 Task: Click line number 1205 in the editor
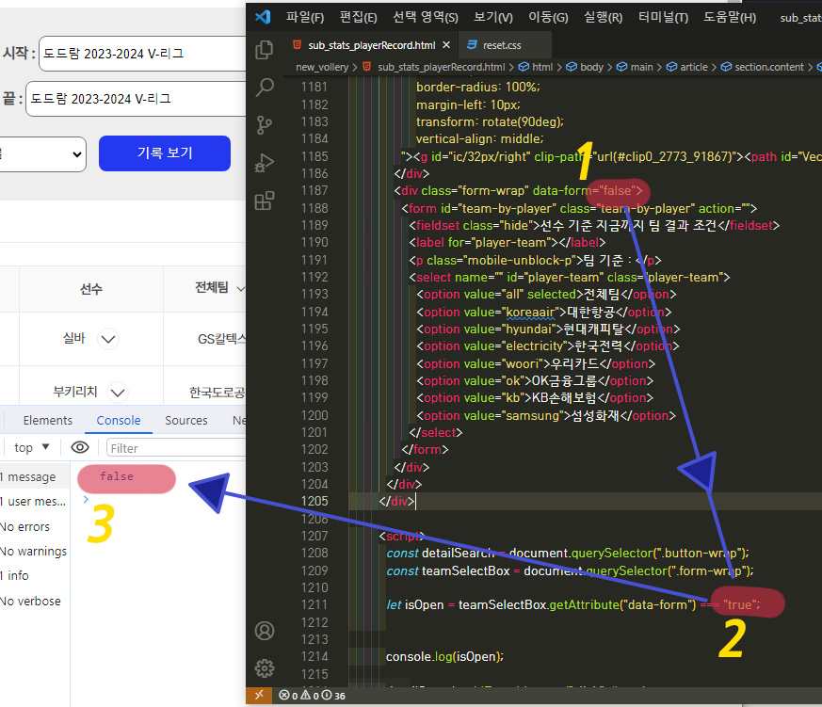tap(314, 501)
